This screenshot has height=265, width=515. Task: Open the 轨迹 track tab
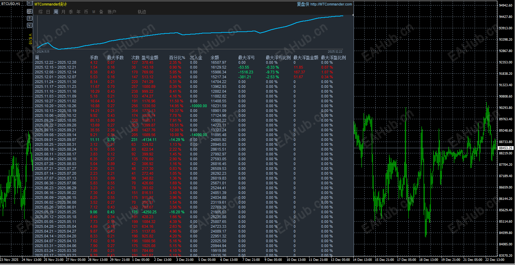coord(142,12)
